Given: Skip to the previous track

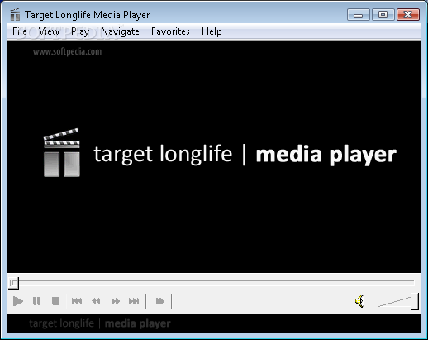Looking at the screenshot, I should (x=77, y=301).
